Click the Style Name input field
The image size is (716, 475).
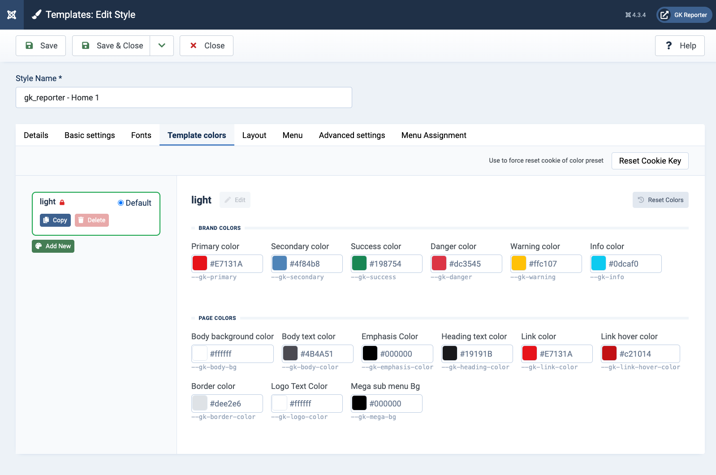[184, 98]
